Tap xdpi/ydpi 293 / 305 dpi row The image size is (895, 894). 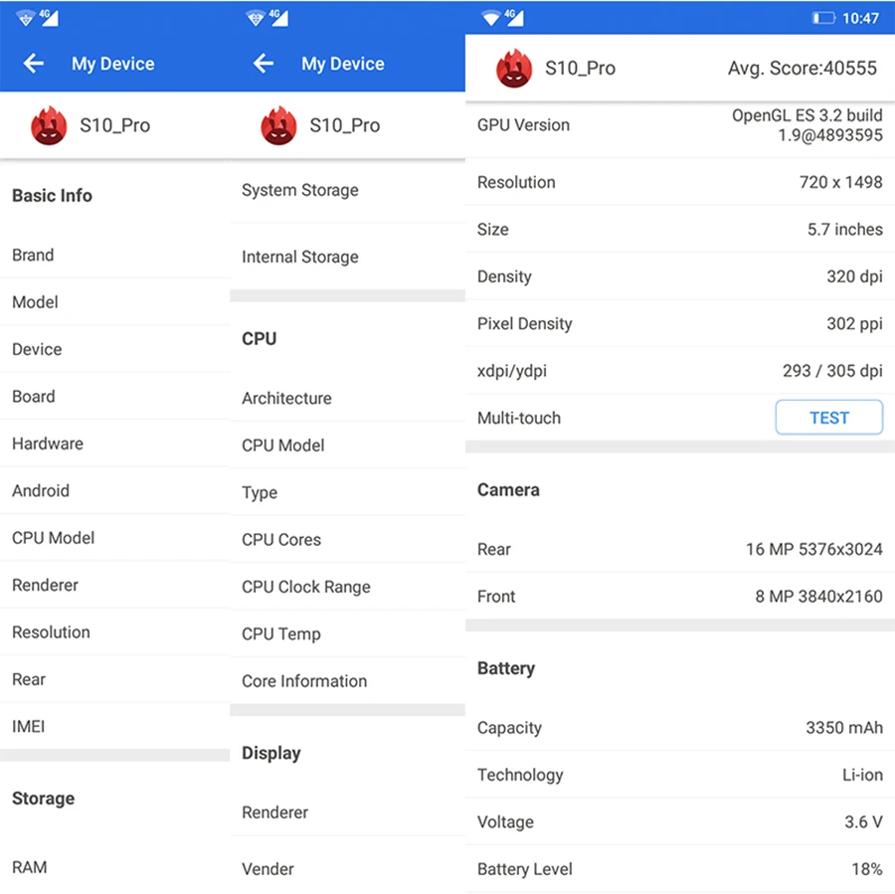680,371
